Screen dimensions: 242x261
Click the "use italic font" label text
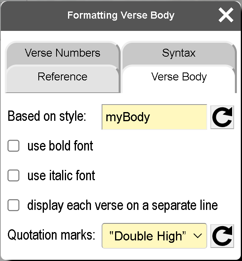coord(61,175)
